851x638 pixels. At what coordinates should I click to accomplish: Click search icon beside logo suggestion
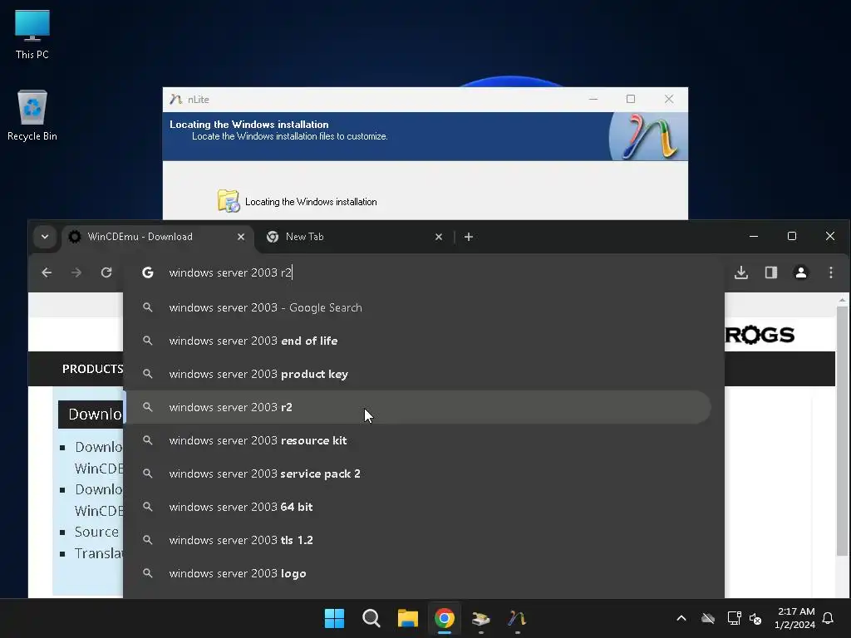[147, 573]
